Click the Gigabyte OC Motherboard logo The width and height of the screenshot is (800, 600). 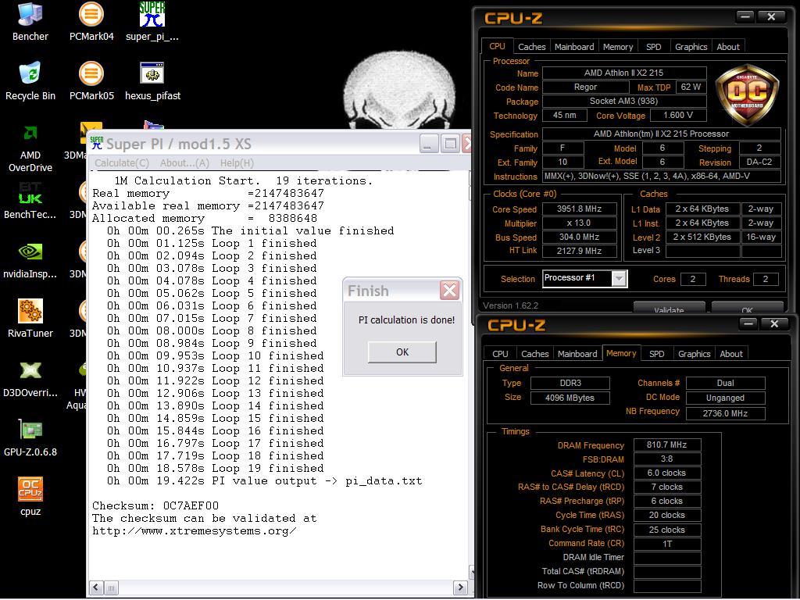pos(747,95)
